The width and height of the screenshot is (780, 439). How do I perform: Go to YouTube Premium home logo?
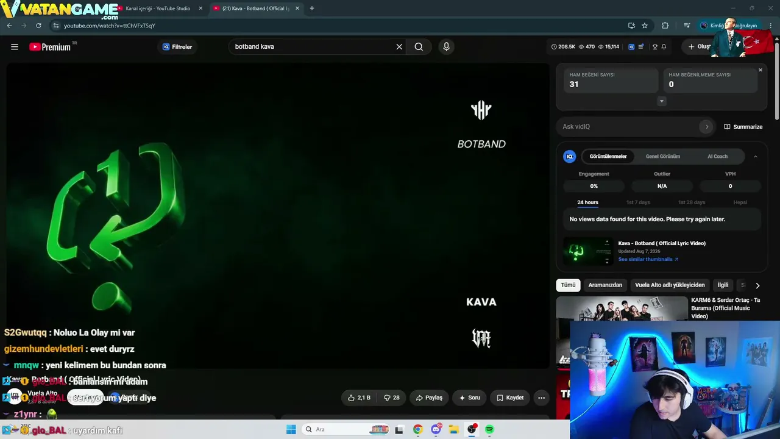click(51, 47)
